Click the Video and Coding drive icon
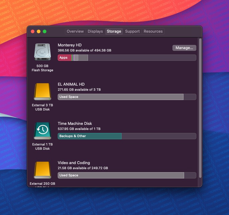Screen dimensions: 229x215 click(x=42, y=170)
